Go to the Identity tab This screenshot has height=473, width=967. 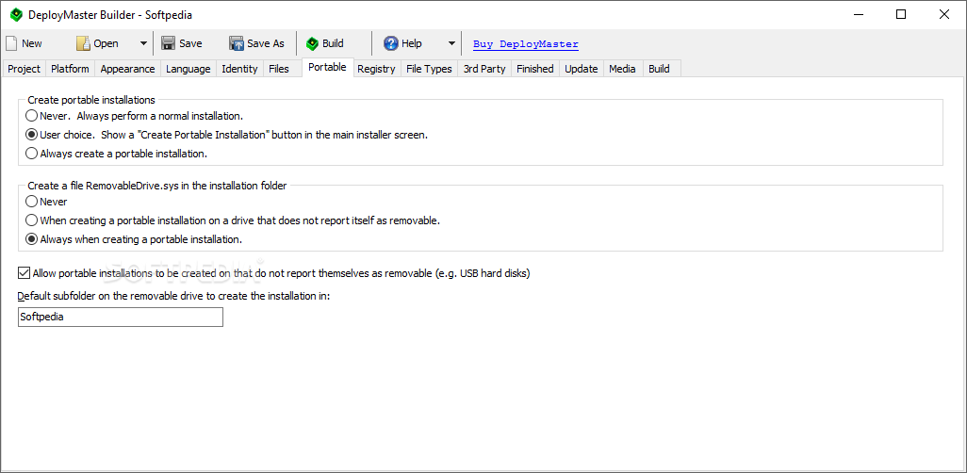pos(239,69)
